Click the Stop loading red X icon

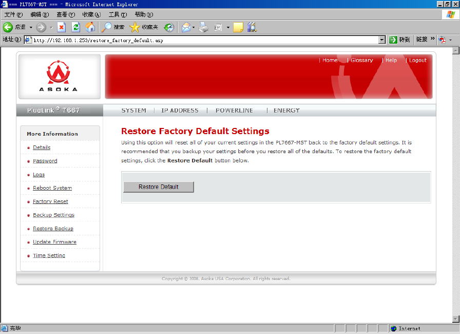point(61,27)
